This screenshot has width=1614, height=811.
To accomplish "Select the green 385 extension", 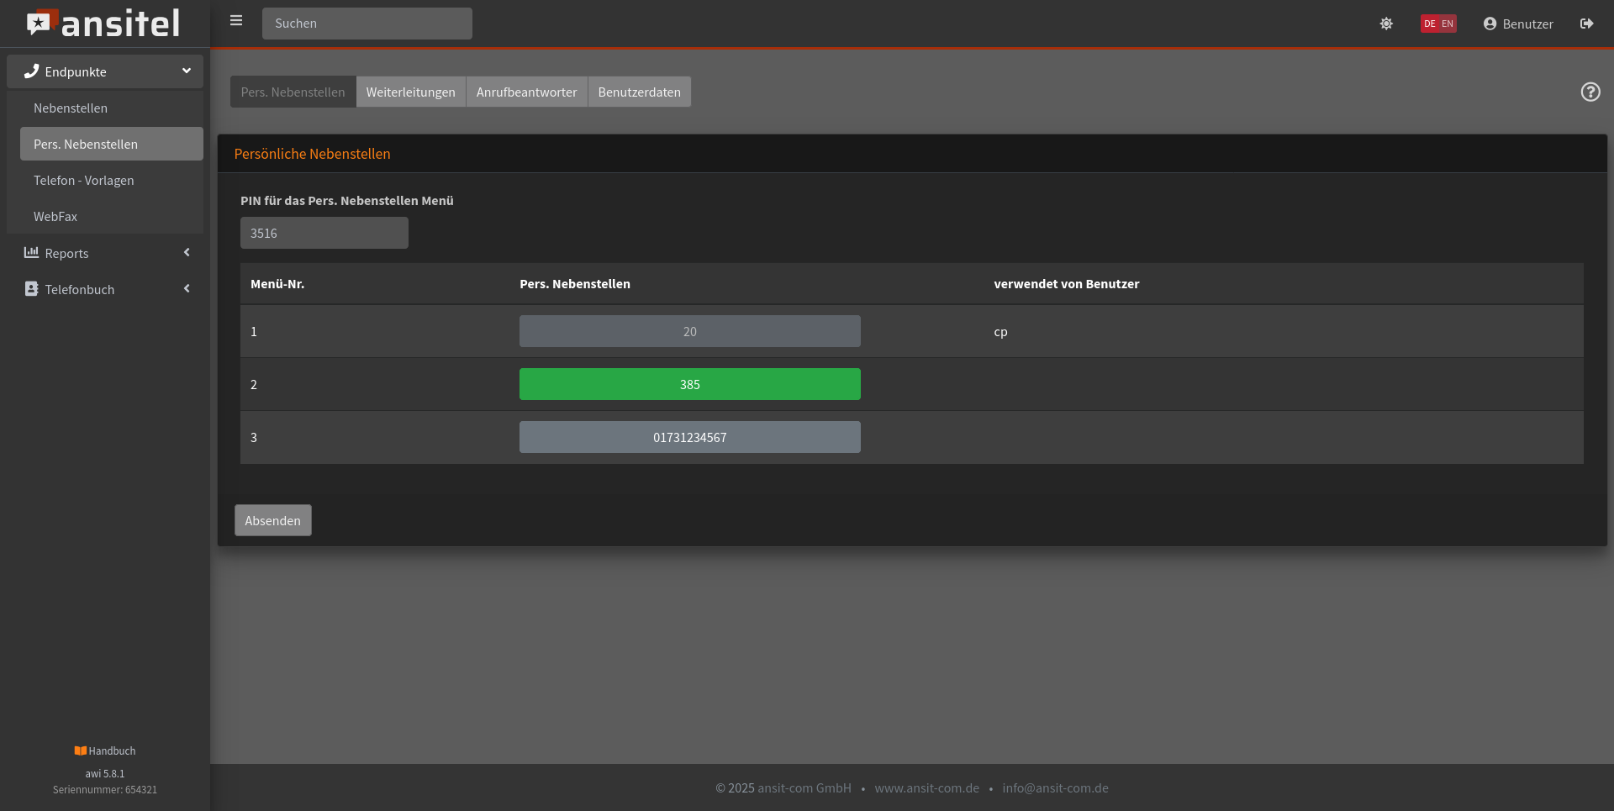I will [x=689, y=384].
